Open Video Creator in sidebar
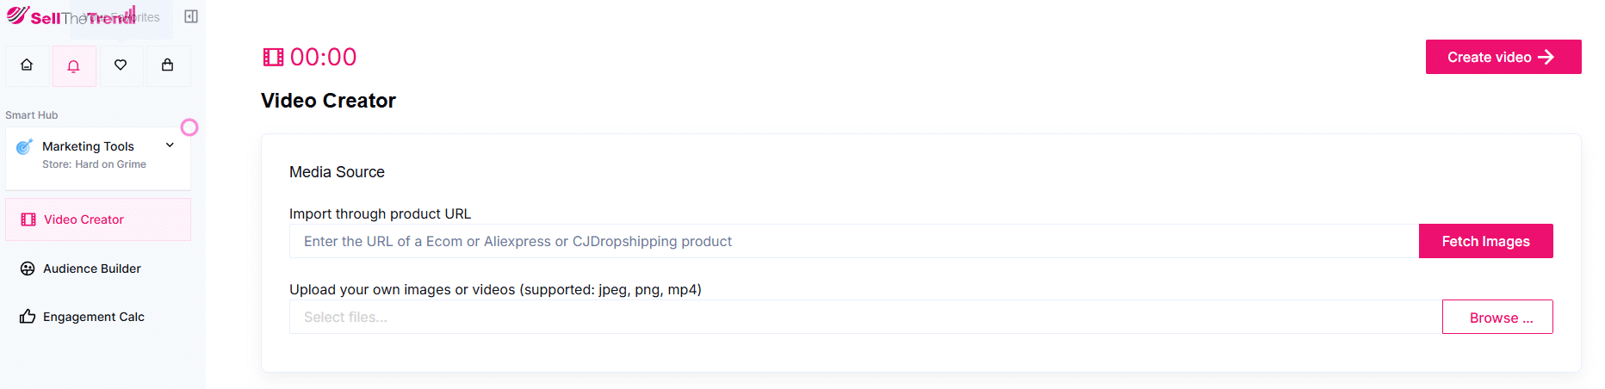This screenshot has height=389, width=1605. pos(84,219)
